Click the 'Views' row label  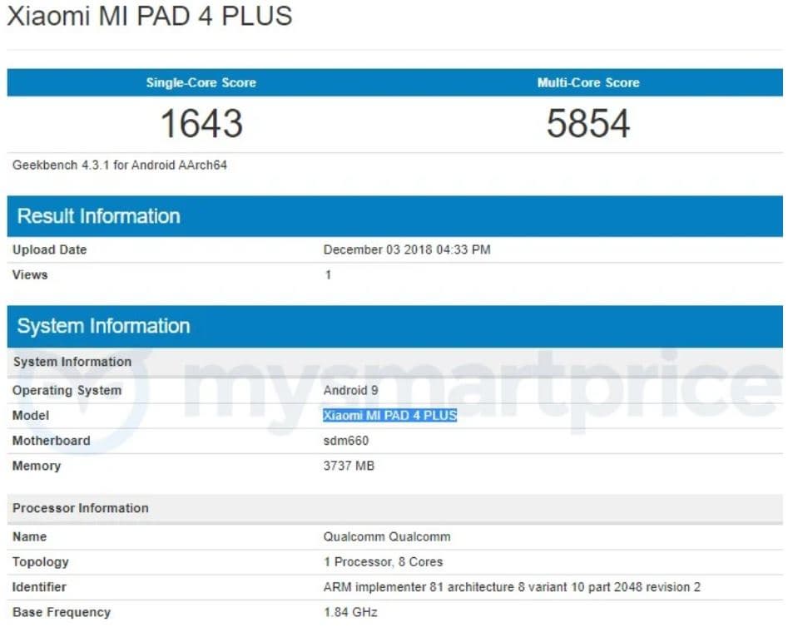tap(30, 275)
